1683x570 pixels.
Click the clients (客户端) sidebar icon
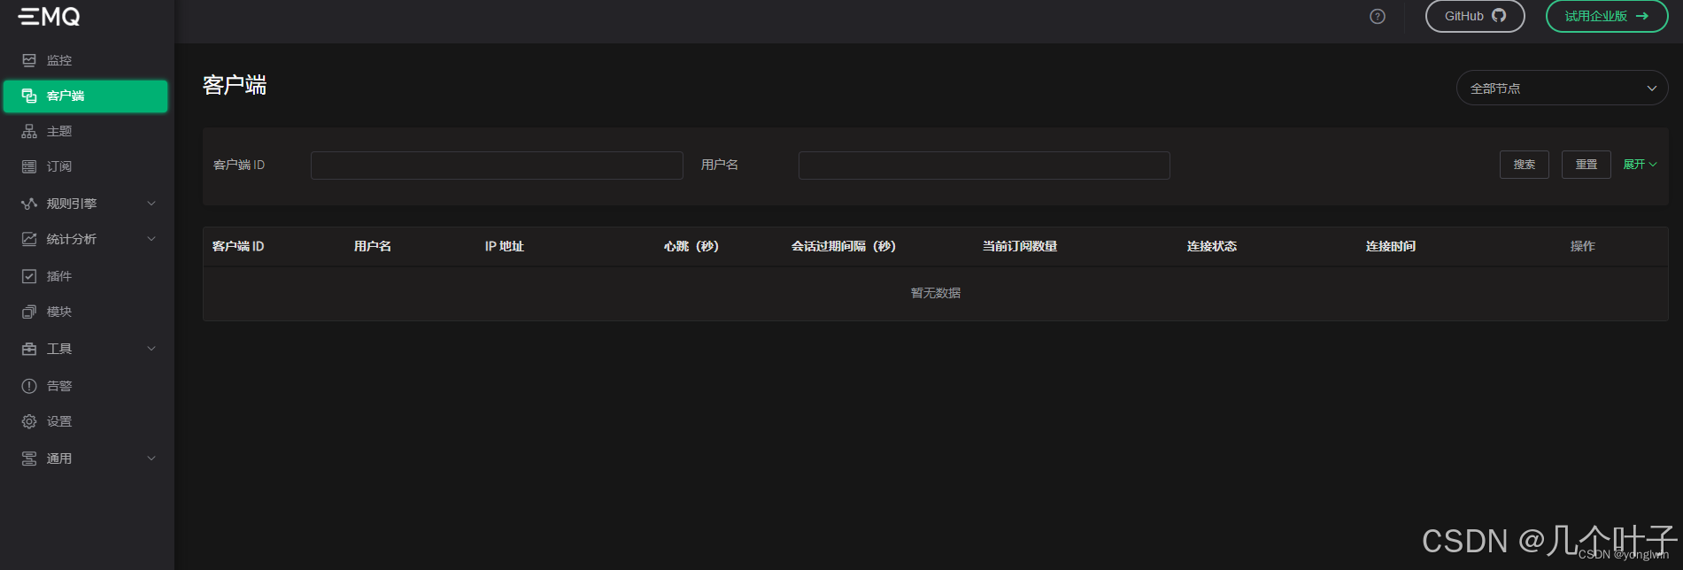pyautogui.click(x=29, y=96)
